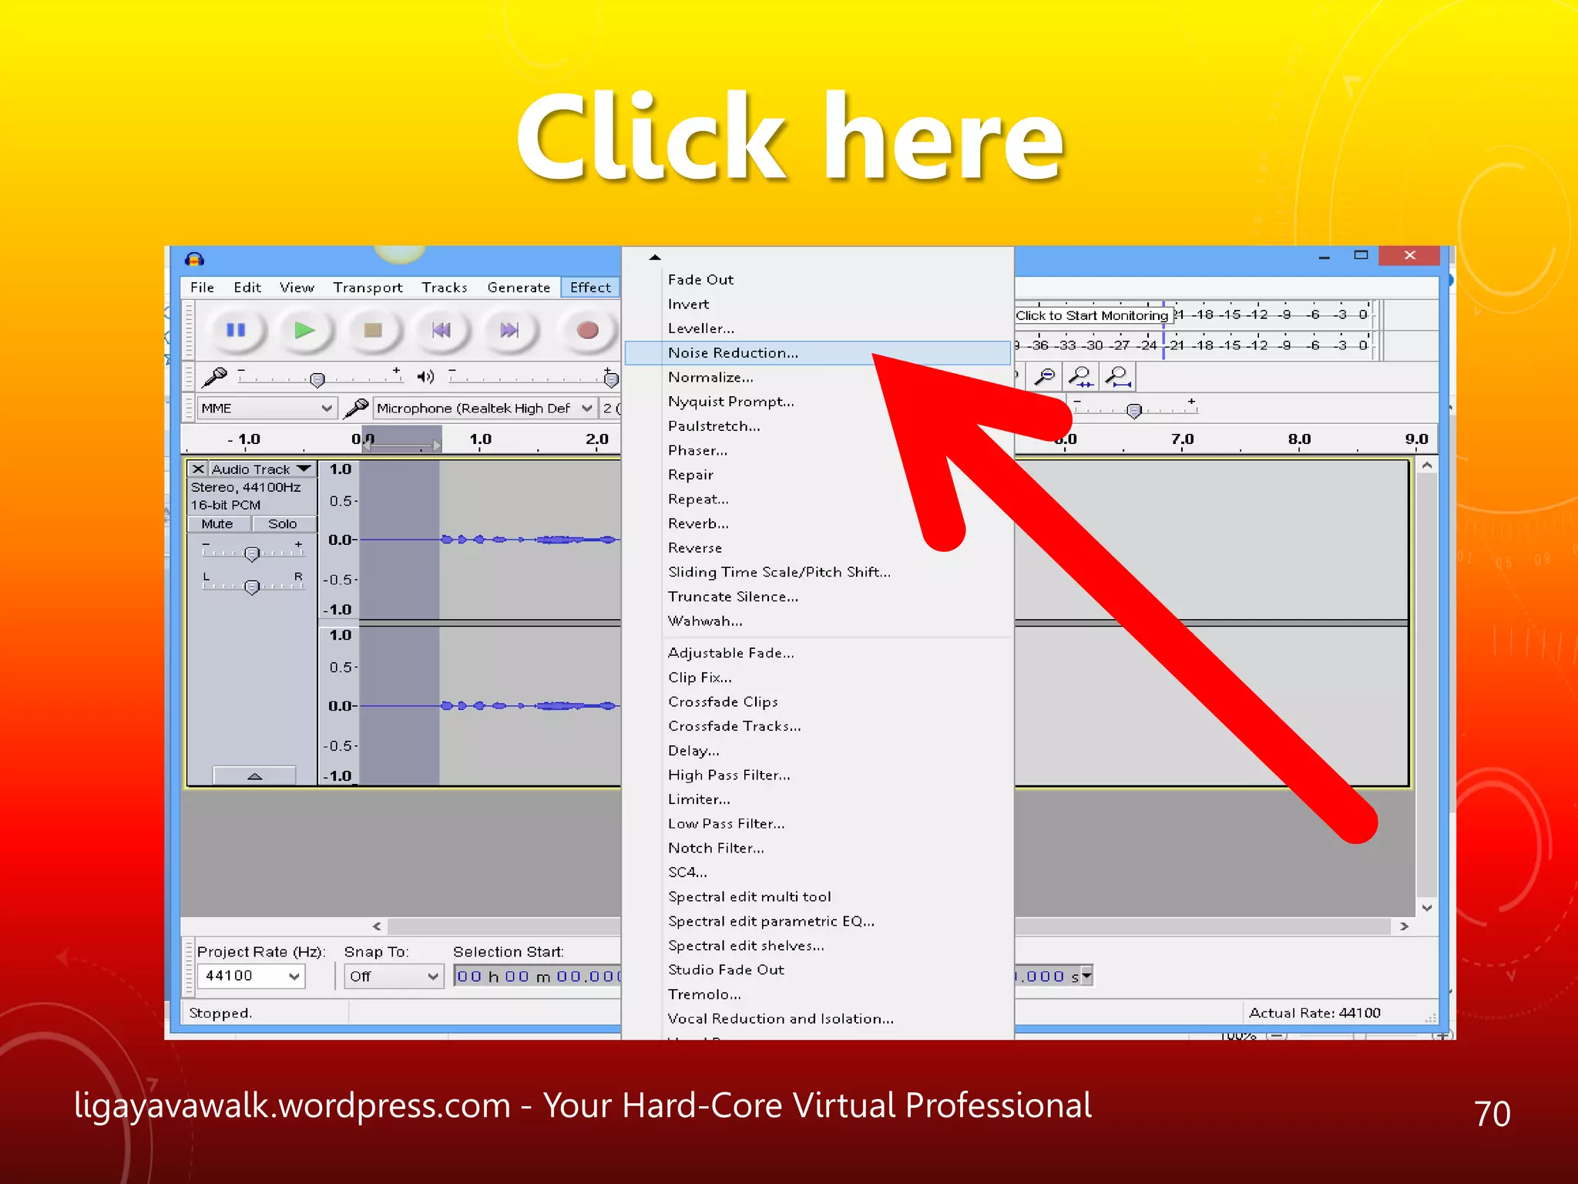Solo the Audio Track
This screenshot has height=1184, width=1578.
pos(282,524)
